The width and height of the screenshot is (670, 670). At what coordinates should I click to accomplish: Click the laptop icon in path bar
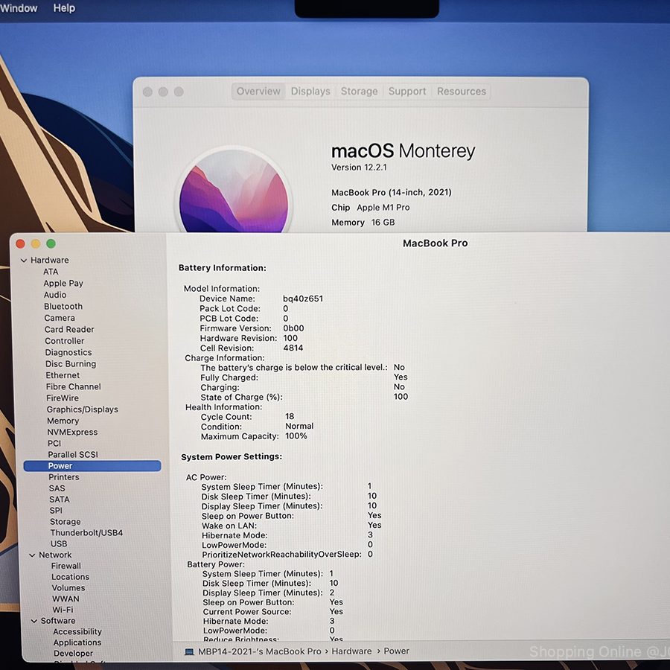[x=189, y=651]
